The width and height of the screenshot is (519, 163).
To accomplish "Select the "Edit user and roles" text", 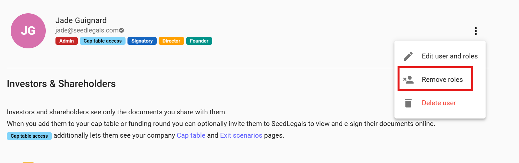I will point(450,56).
